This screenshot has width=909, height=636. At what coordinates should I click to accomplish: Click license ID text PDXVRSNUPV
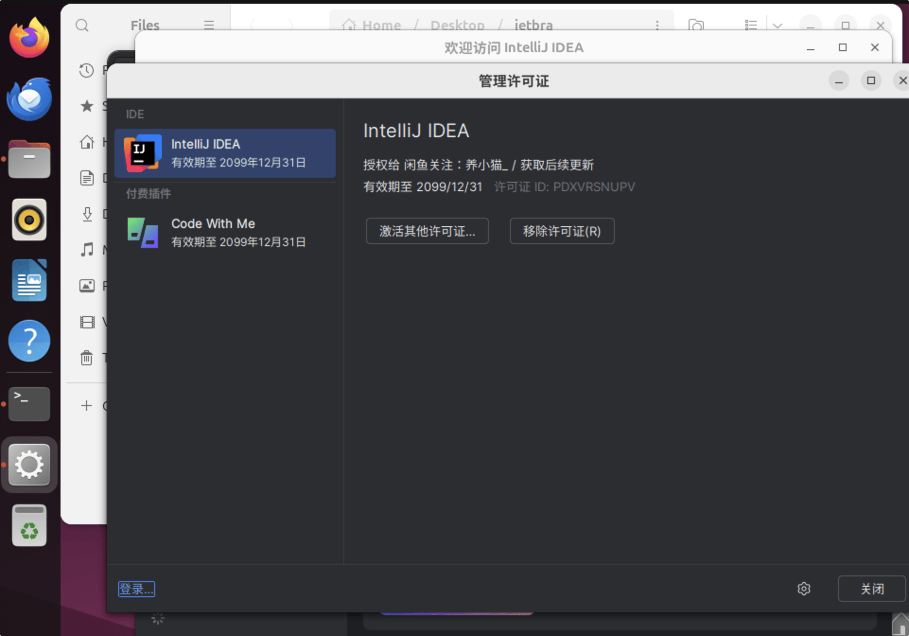(x=594, y=187)
